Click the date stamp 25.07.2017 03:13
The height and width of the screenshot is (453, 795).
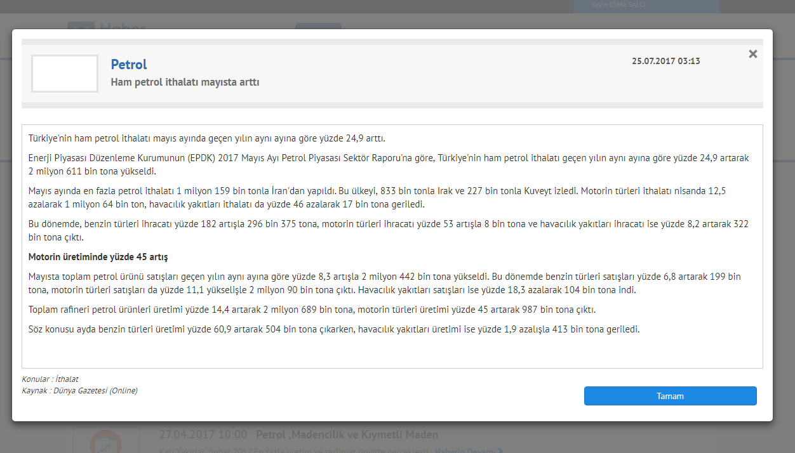point(666,62)
